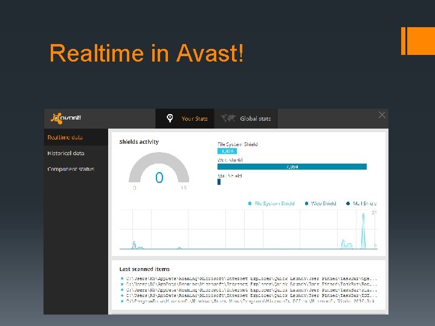Click the tall spike in activity graph
This screenshot has width=435, height=326.
point(363,231)
